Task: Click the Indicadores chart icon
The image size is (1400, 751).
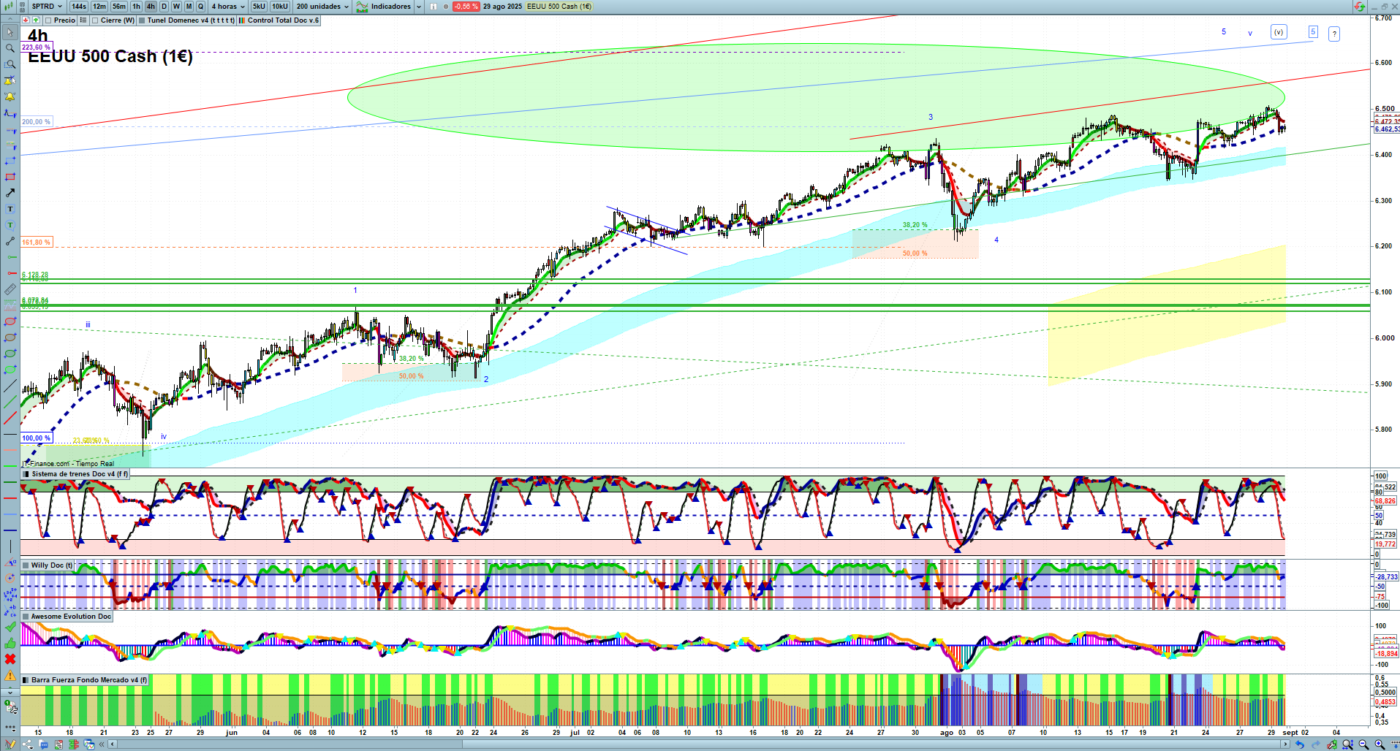Action: pos(362,7)
